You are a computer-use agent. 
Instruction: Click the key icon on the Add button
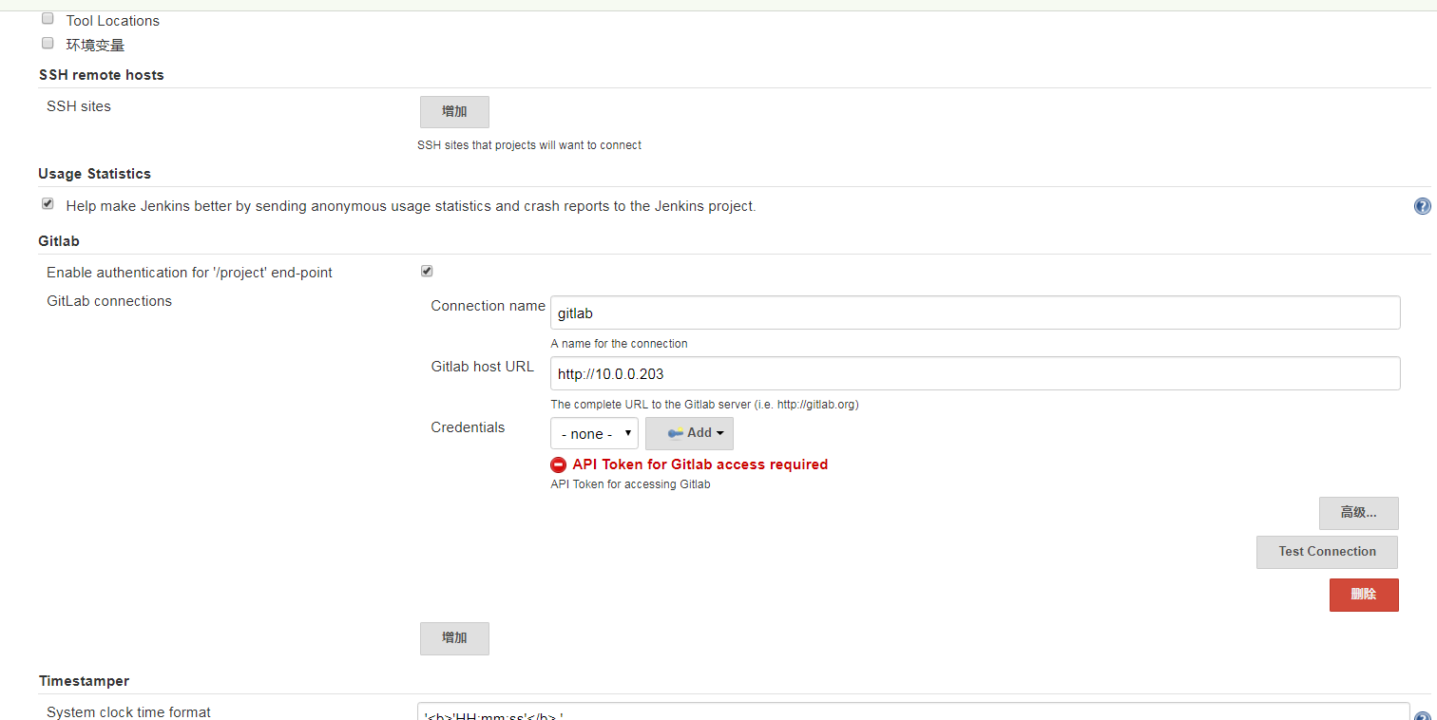click(x=675, y=433)
